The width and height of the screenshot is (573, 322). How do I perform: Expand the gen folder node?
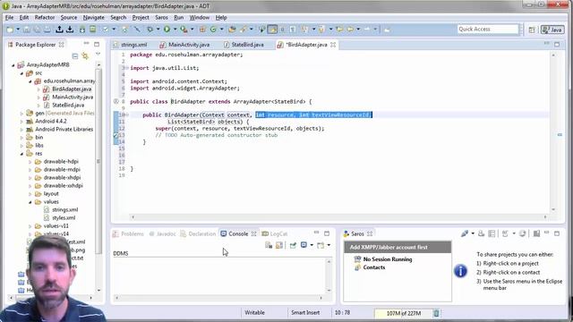tap(21, 114)
